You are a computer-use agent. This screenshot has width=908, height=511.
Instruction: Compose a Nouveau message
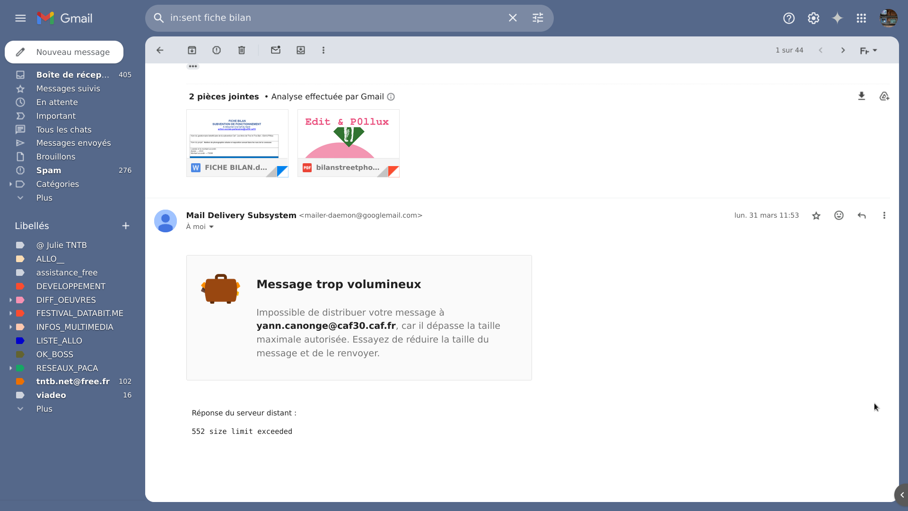[64, 52]
